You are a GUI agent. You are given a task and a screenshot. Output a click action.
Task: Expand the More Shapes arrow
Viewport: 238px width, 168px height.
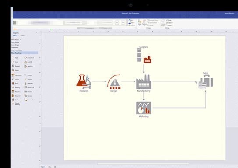21,40
